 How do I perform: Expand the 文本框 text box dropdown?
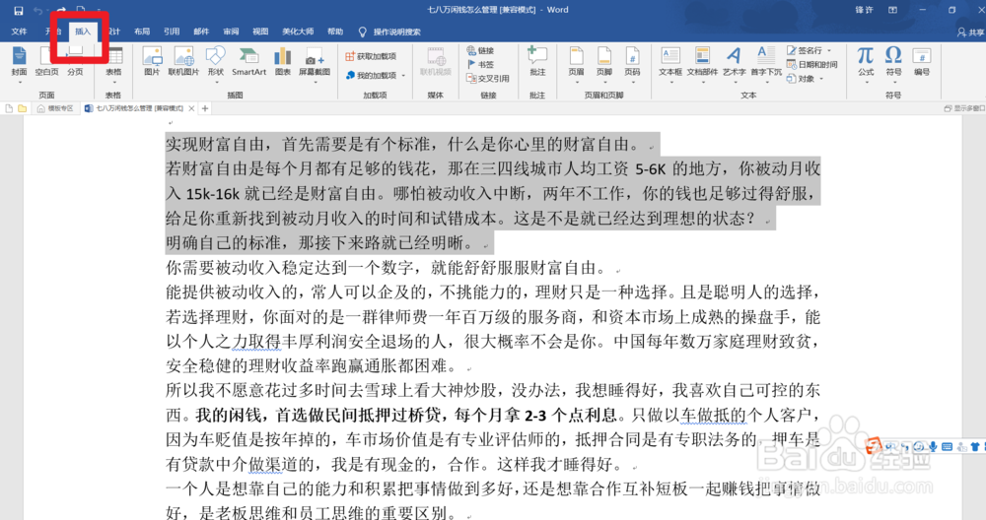pyautogui.click(x=670, y=83)
